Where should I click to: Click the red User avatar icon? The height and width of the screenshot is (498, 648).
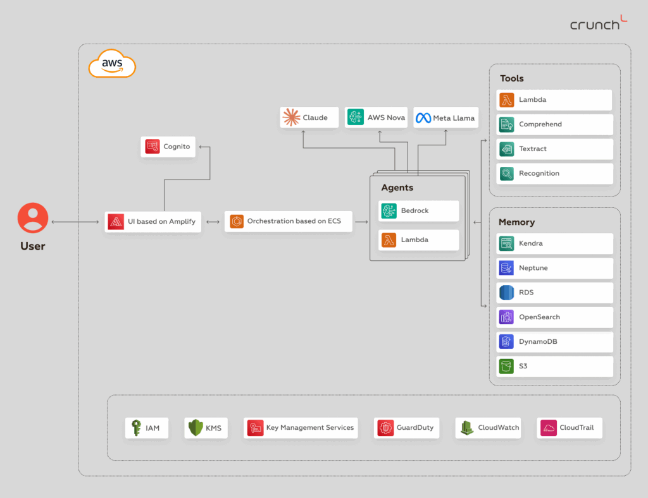tap(33, 217)
